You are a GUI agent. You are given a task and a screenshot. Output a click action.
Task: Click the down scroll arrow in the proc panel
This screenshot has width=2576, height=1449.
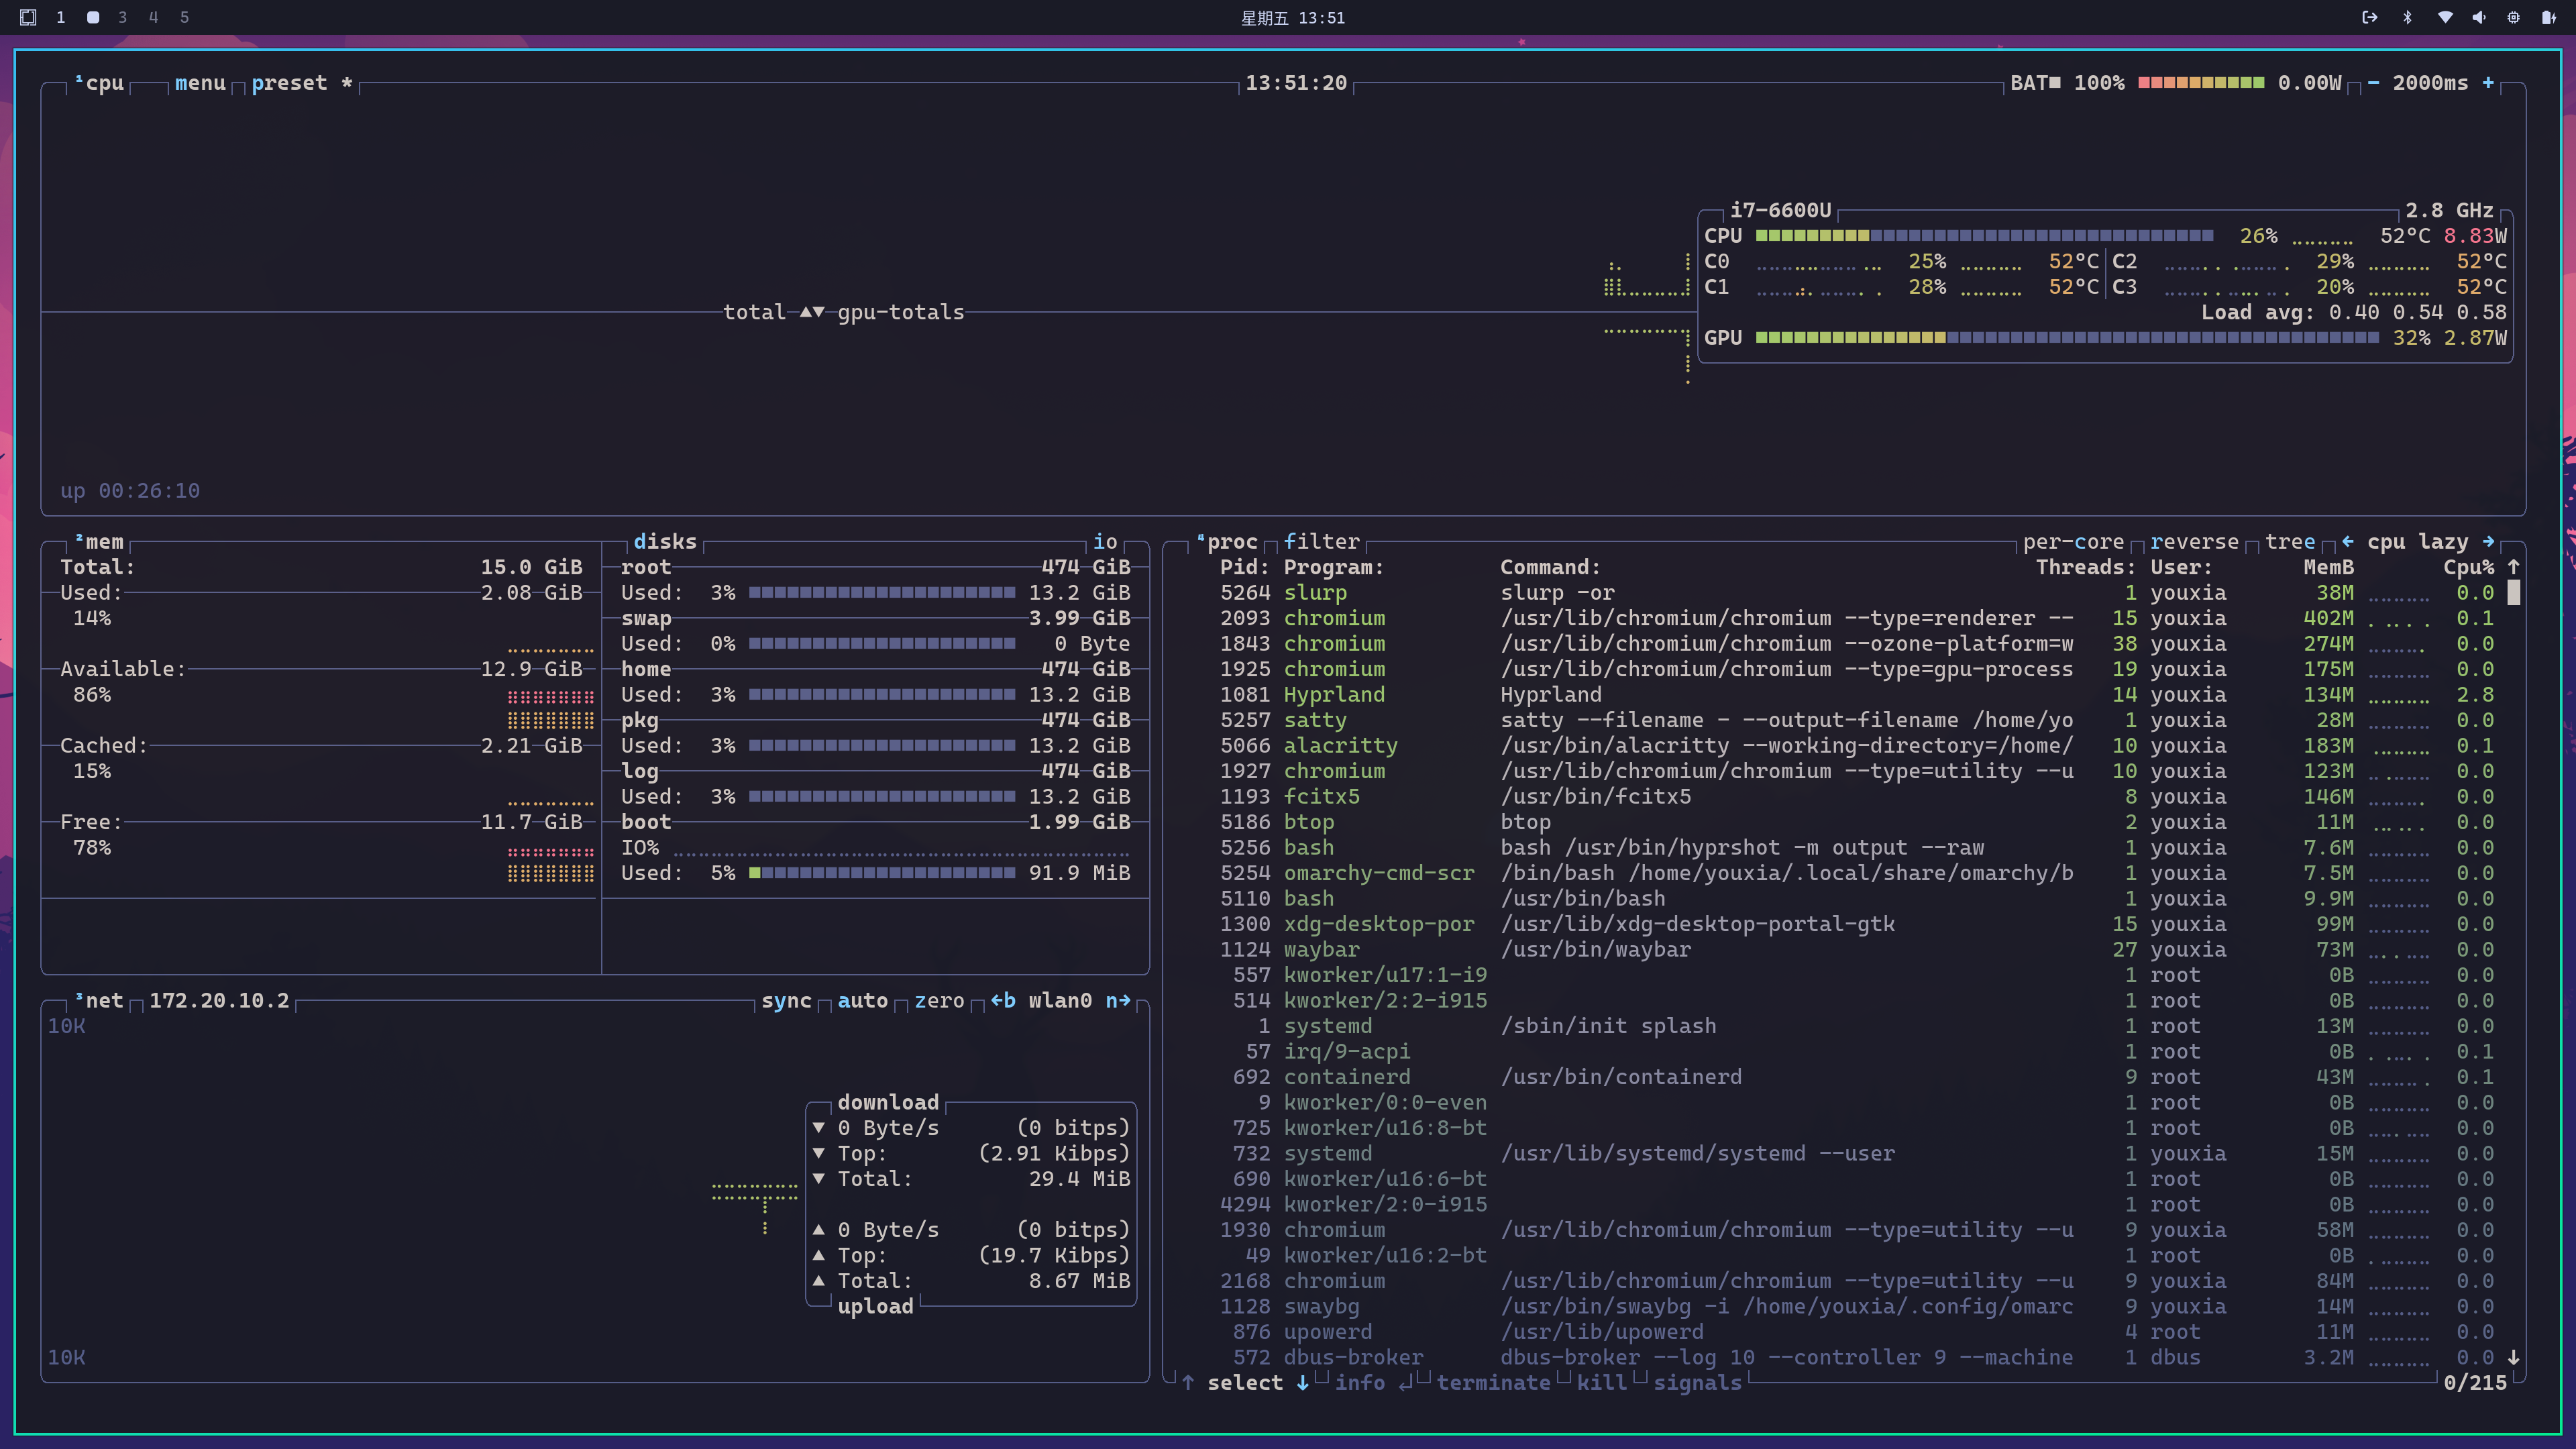pyautogui.click(x=2513, y=1358)
